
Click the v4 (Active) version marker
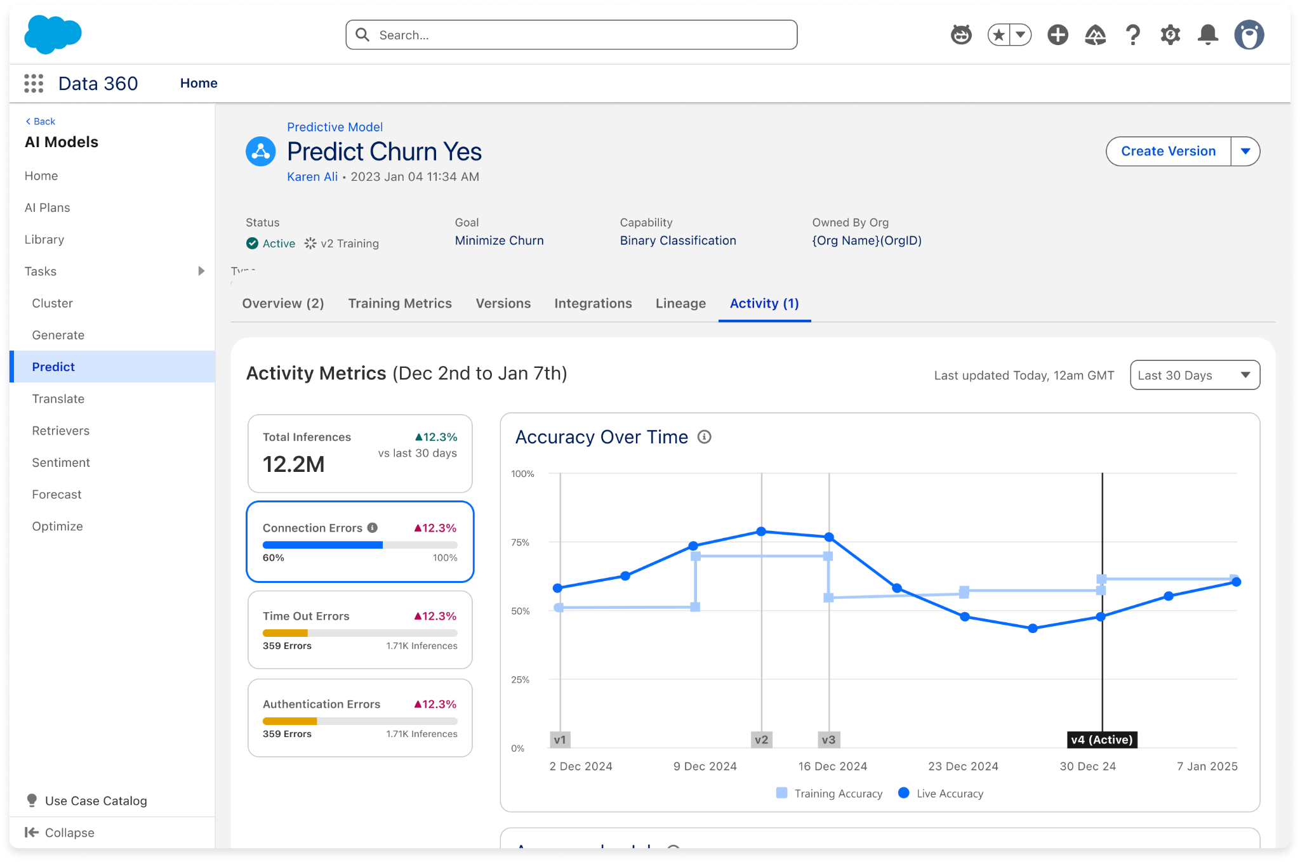pyautogui.click(x=1102, y=740)
